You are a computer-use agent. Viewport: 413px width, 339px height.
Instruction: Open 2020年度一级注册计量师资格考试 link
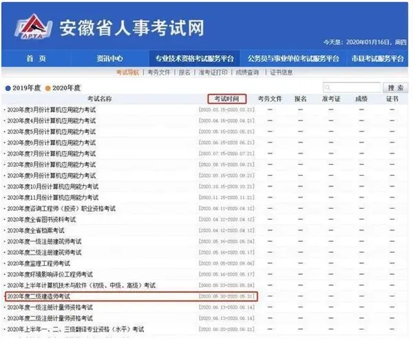pos(50,307)
